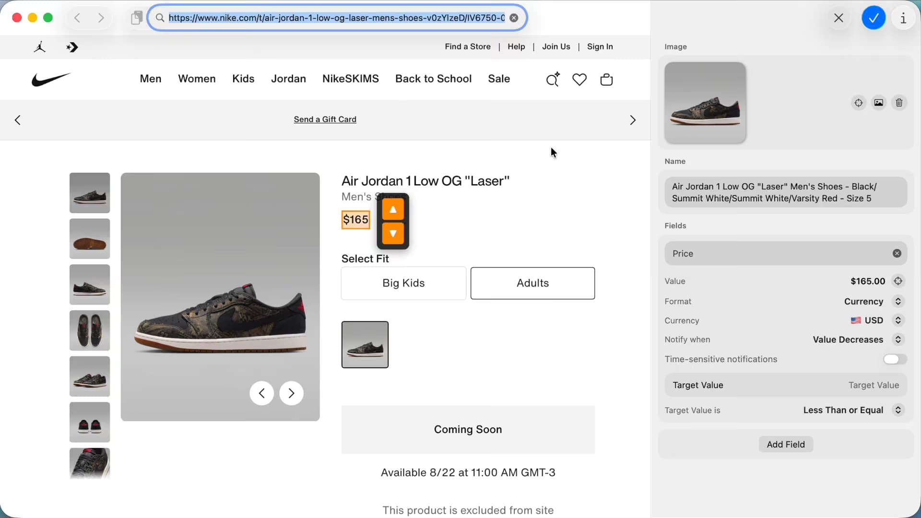Screen dimensions: 921x518
Task: Delete tracker image with trash icon
Action: click(x=899, y=103)
